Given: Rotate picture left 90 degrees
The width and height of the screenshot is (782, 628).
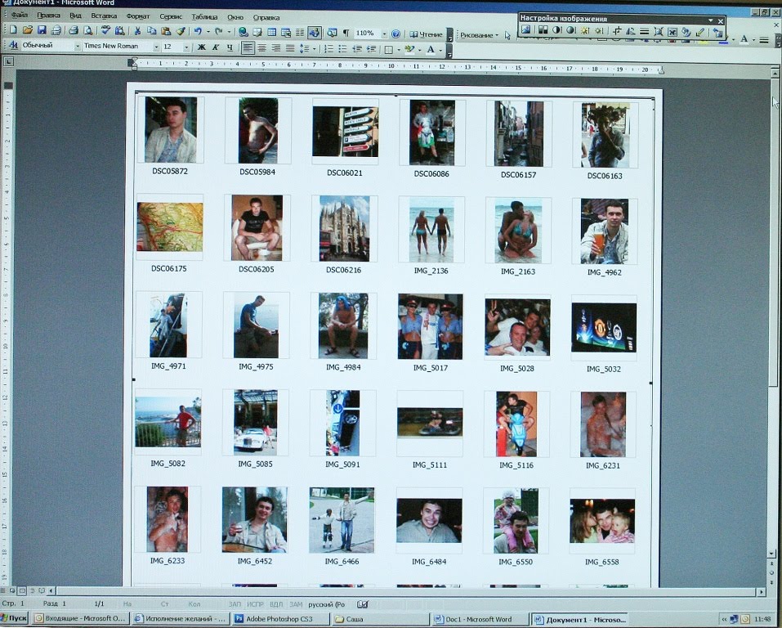Looking at the screenshot, I should point(630,31).
